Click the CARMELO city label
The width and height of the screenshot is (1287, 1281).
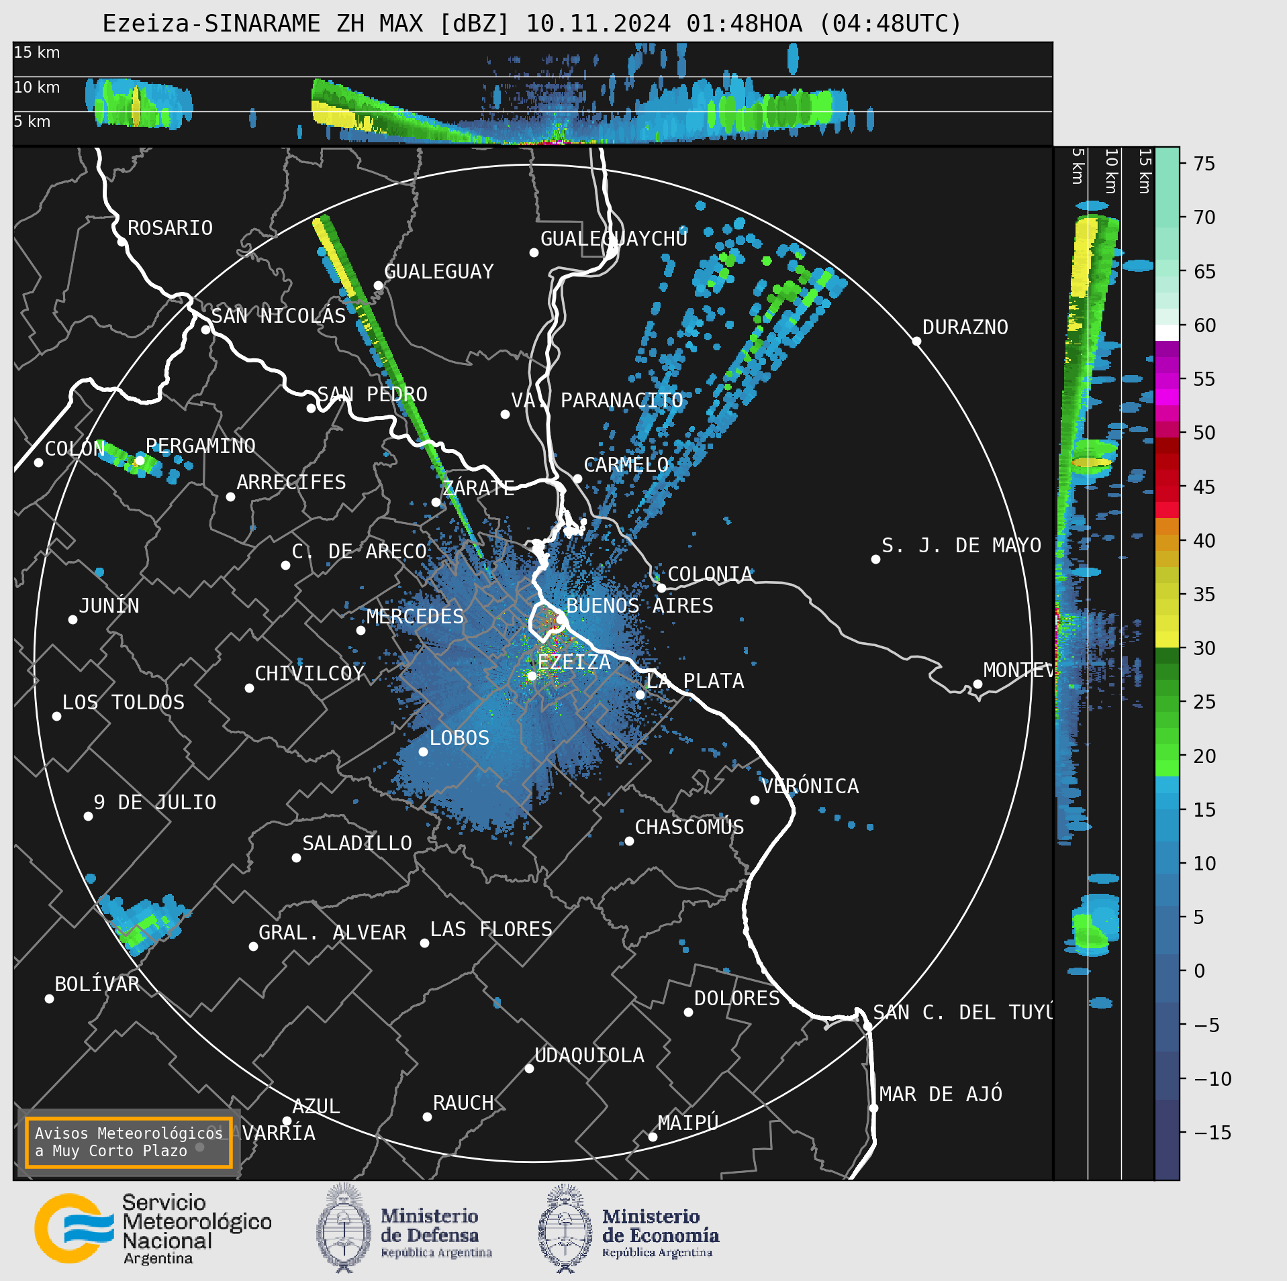point(626,465)
